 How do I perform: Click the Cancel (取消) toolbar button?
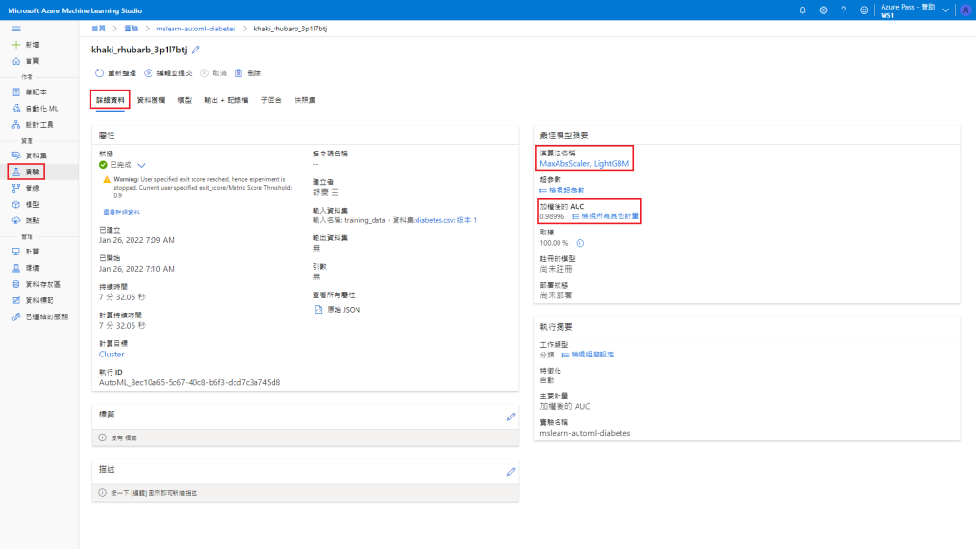(x=213, y=73)
